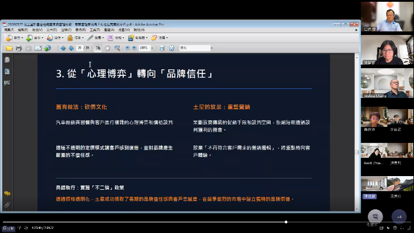Click the globe upload icon

[x=47, y=48]
